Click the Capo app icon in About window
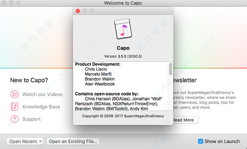Viewport: 247px width, 149px height. tap(123, 29)
